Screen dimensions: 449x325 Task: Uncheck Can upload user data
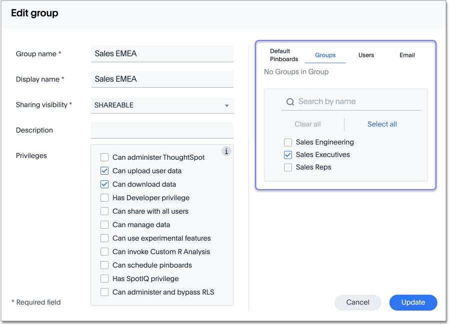[x=104, y=171]
